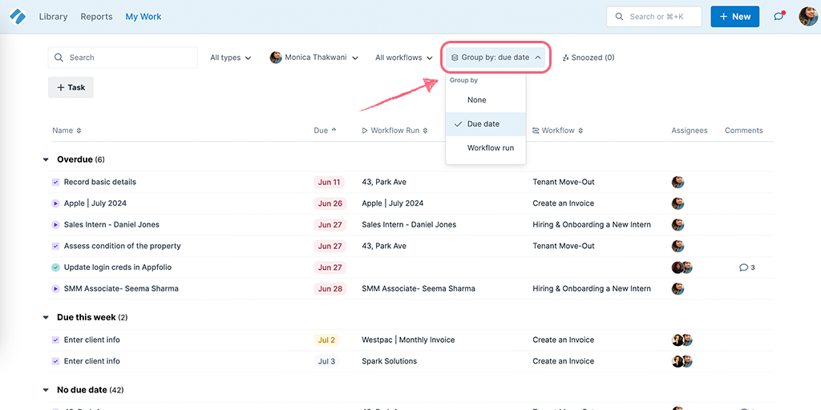This screenshot has width=821, height=410.
Task: Open the All types filter dropdown
Action: [x=230, y=58]
